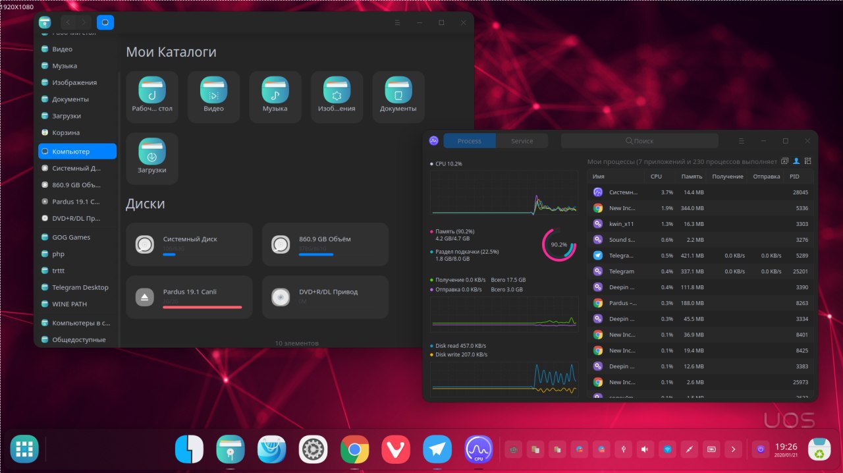Select the DVD+R/DL Привод disk card
Image resolution: width=843 pixels, height=473 pixels.
(x=325, y=297)
